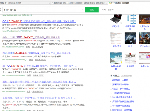Screen dimensions: 150x111
Task: Click the 好玩的游戏 soldier thumbnail
Action: [144, 38]
